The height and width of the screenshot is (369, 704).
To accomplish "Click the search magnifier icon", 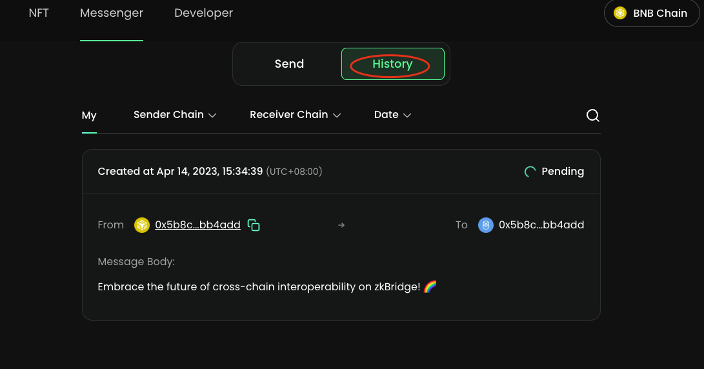I will [x=592, y=115].
